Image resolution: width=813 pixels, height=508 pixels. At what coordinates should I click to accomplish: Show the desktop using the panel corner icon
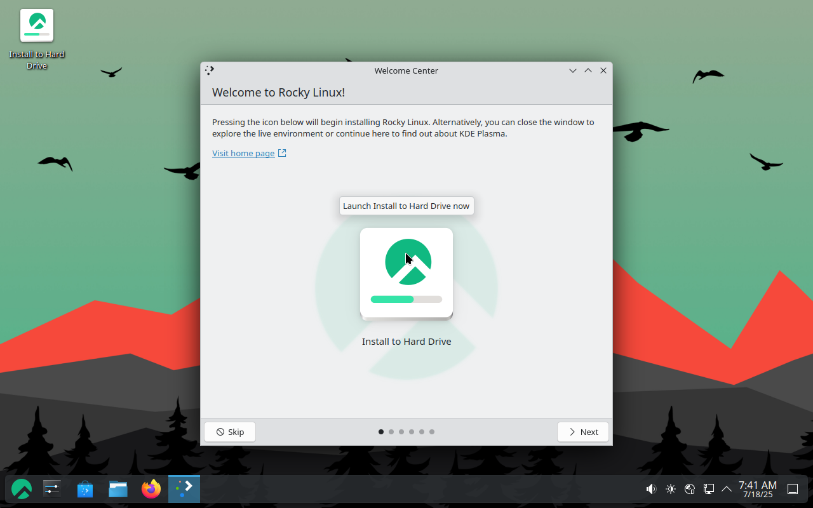[x=793, y=489]
